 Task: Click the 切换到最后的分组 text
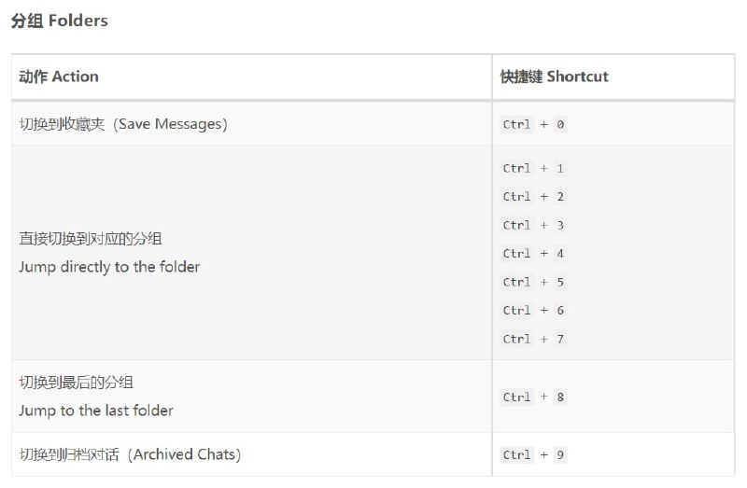[x=77, y=383]
